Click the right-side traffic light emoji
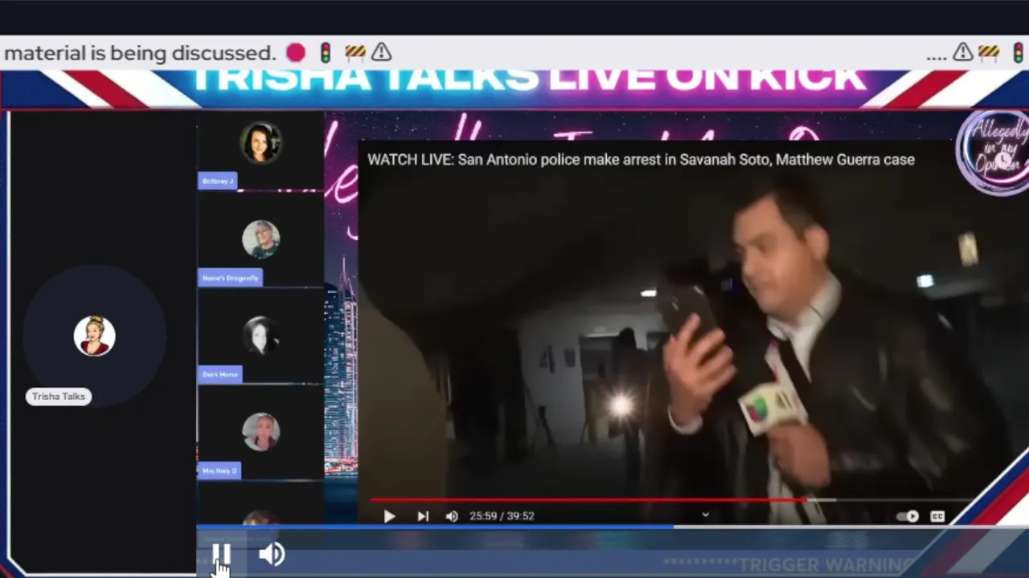 (x=1018, y=53)
